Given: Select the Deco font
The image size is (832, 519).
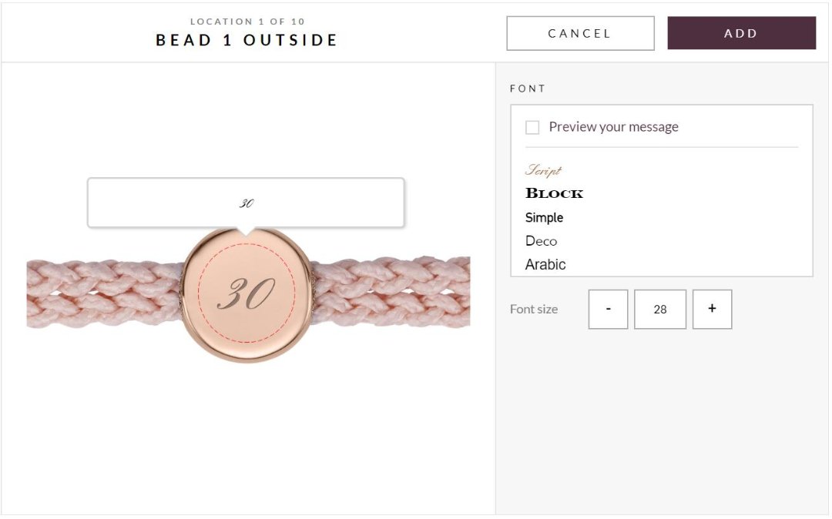Looking at the screenshot, I should point(541,241).
